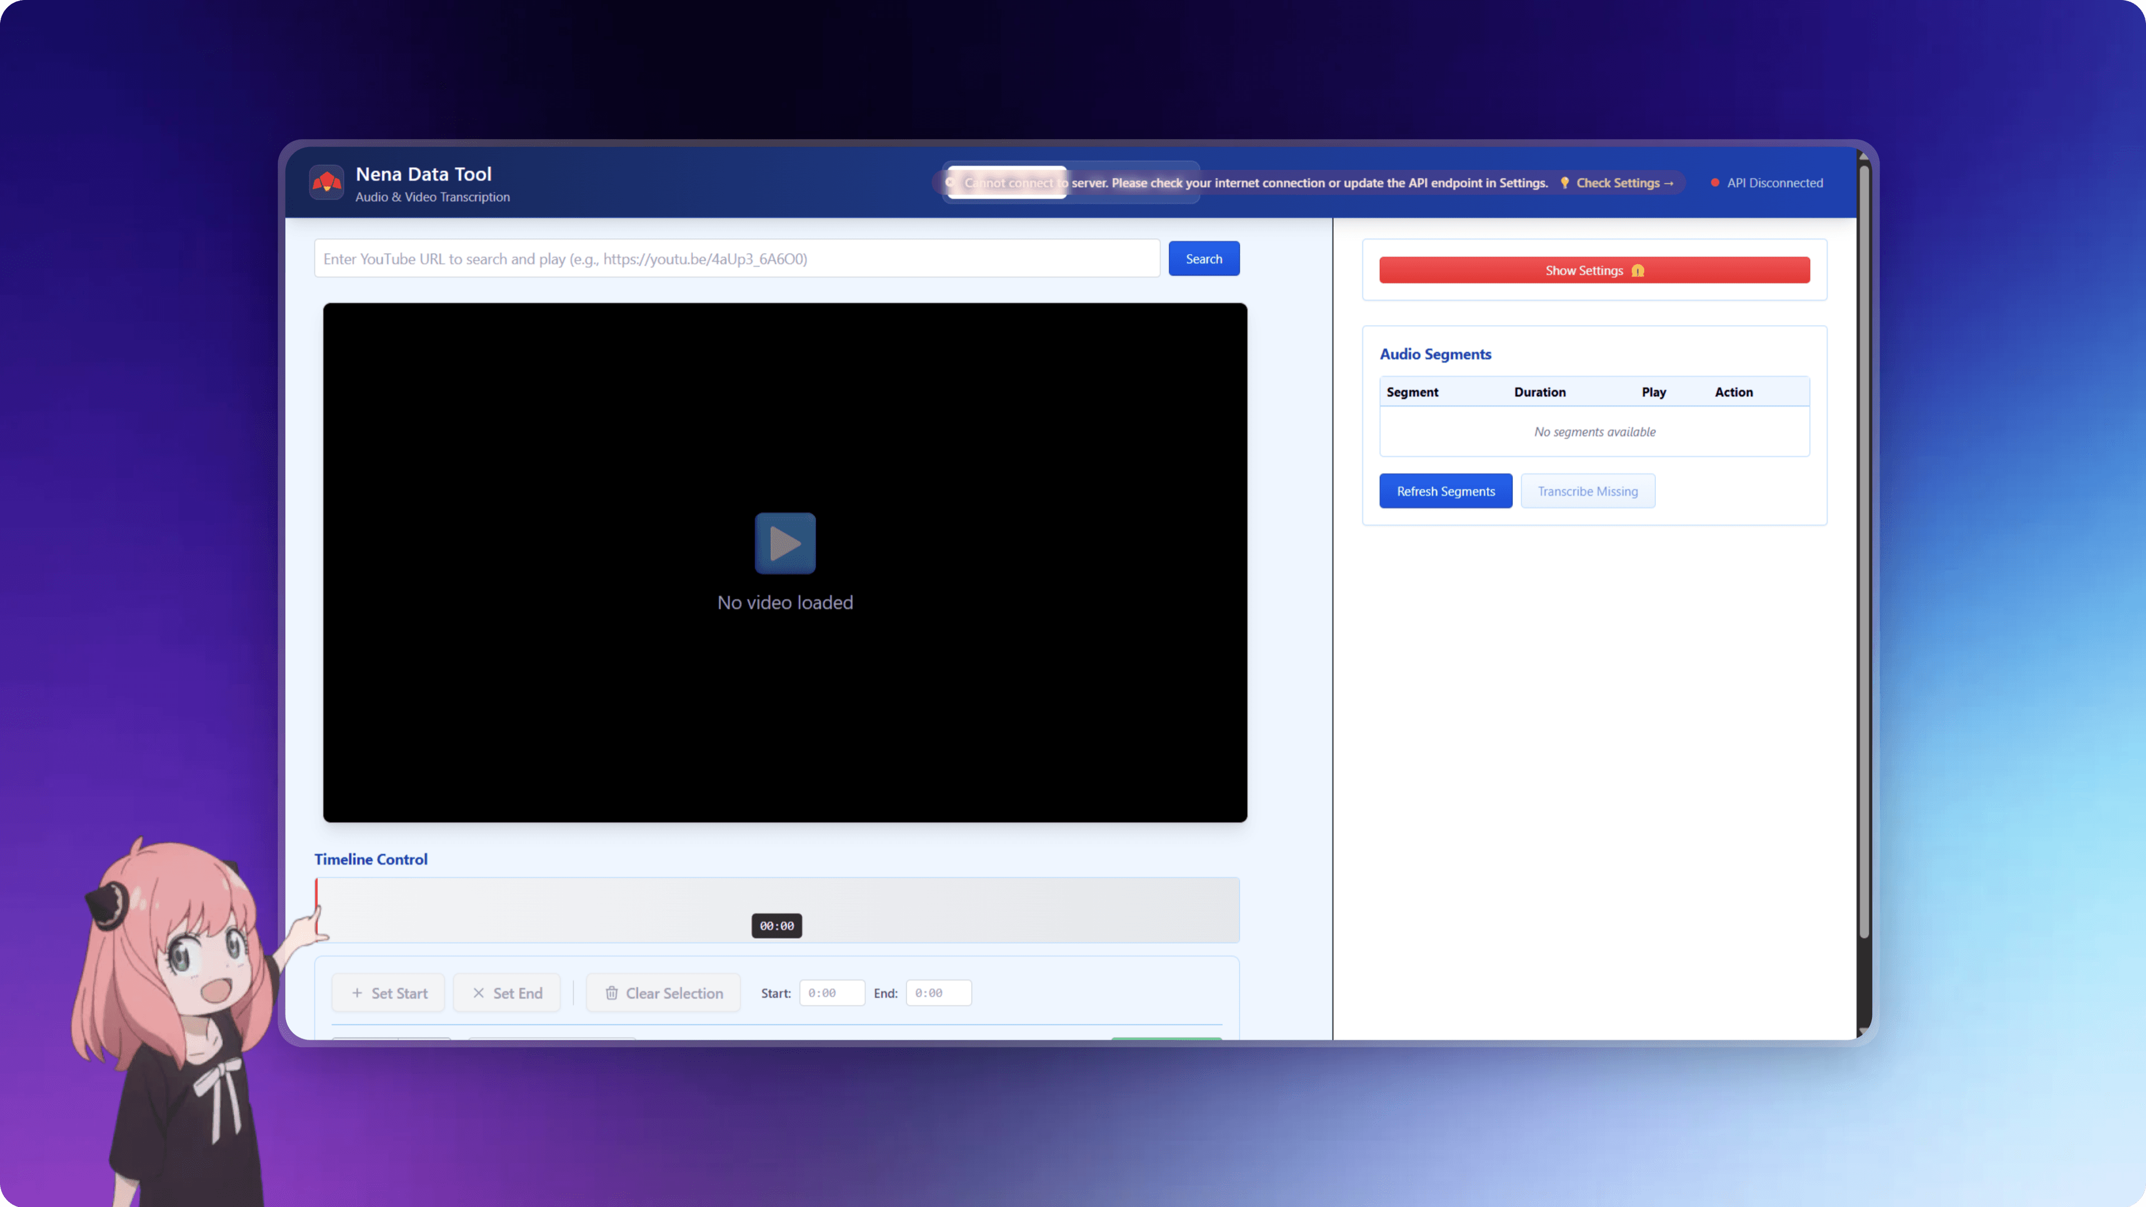Screen dimensions: 2146x1207
Task: Click the Start time input box
Action: tap(832, 993)
